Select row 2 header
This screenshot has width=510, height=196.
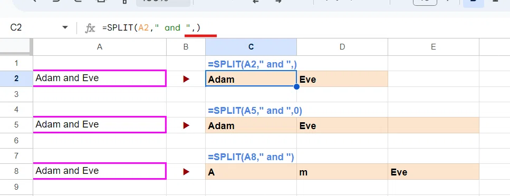[x=16, y=79]
